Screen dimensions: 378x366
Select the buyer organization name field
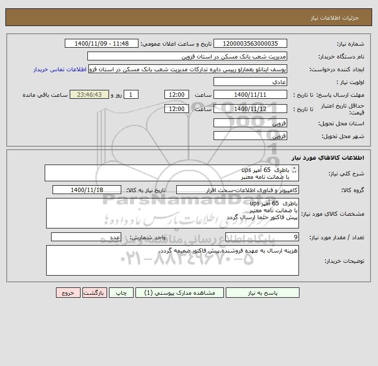coord(187,56)
